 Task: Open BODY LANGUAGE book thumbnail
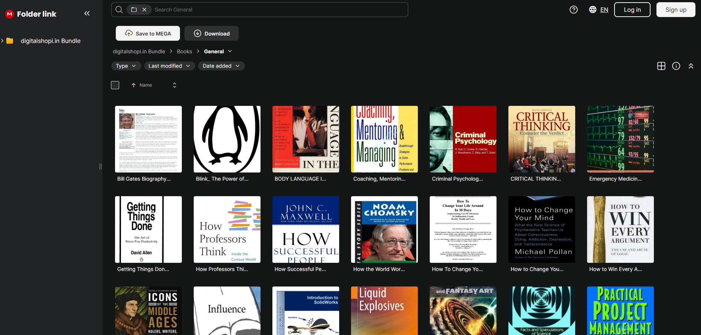(306, 139)
